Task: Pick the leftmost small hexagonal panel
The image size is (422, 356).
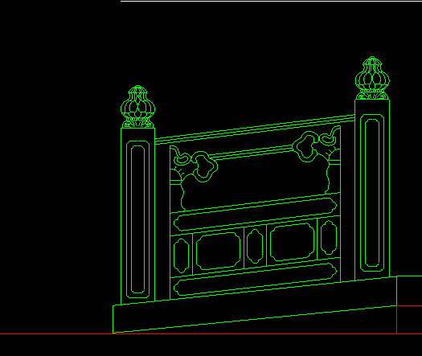Action: pos(181,256)
